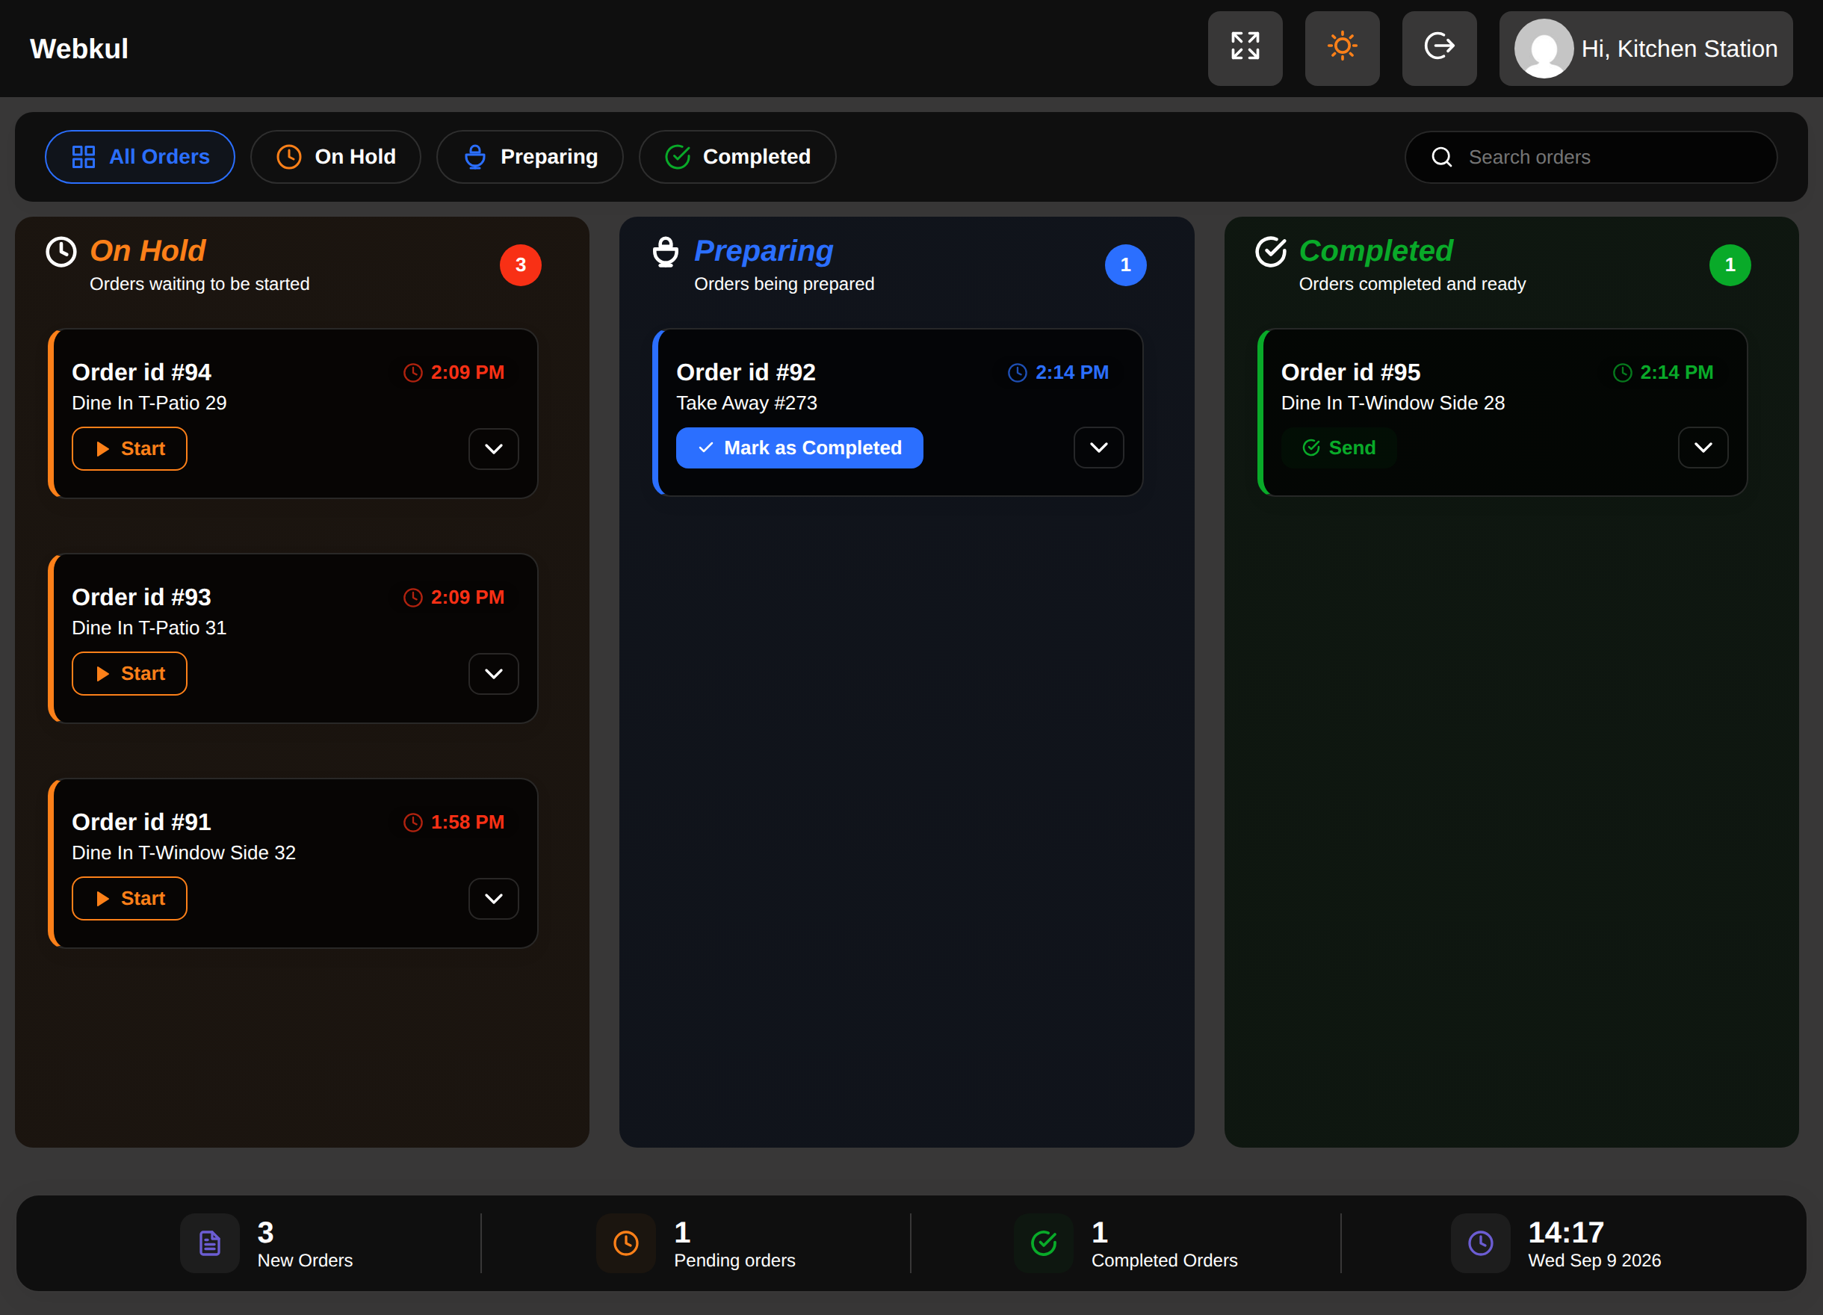Click the clock icon beside 1:58 PM

[413, 823]
